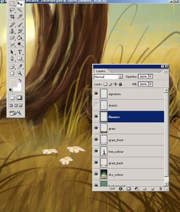The image size is (180, 212).
Task: Select the Eraser tool
Action: (x=12, y=38)
